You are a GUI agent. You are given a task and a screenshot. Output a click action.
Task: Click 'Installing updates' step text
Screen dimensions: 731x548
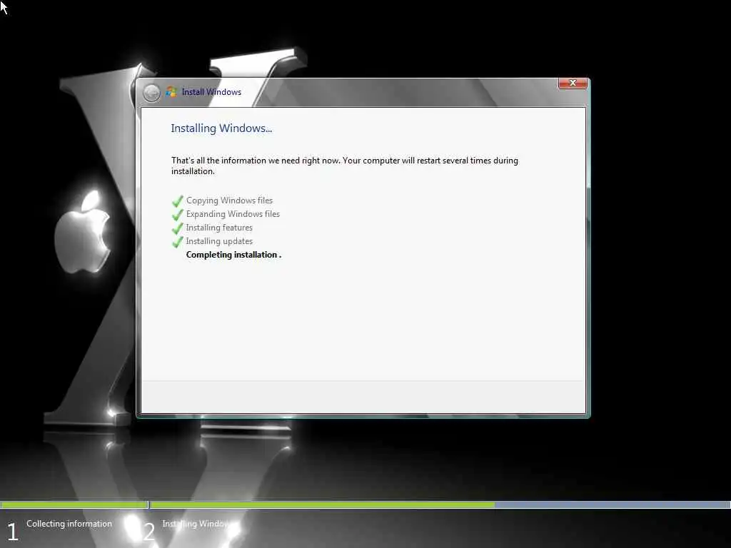click(219, 241)
